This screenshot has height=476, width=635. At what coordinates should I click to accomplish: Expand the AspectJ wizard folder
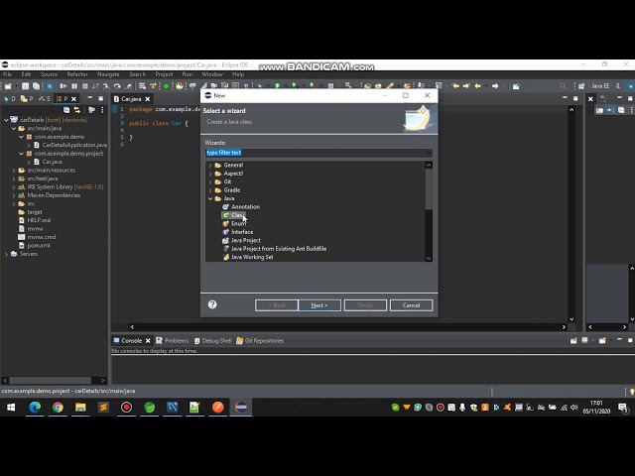pyautogui.click(x=210, y=174)
